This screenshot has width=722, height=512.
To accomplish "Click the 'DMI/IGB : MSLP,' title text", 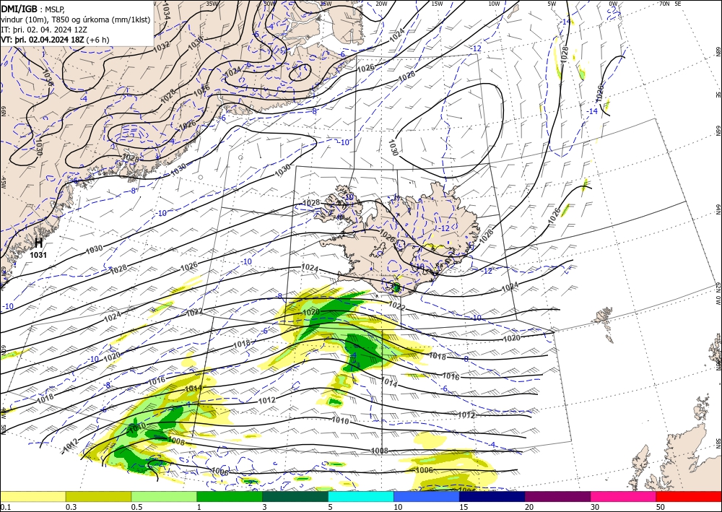I will (x=32, y=8).
